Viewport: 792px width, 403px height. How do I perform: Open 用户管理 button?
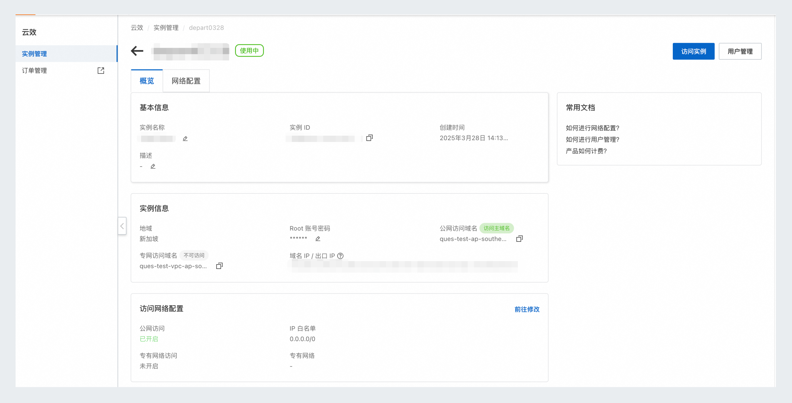point(740,51)
